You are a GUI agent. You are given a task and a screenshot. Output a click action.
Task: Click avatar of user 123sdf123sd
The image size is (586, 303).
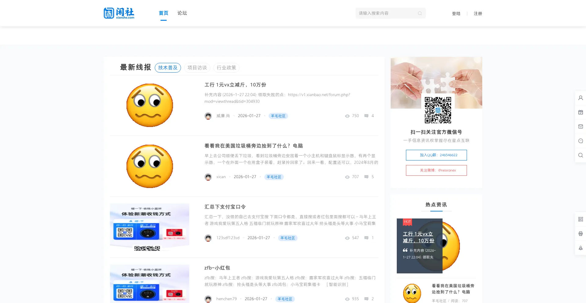(x=208, y=238)
